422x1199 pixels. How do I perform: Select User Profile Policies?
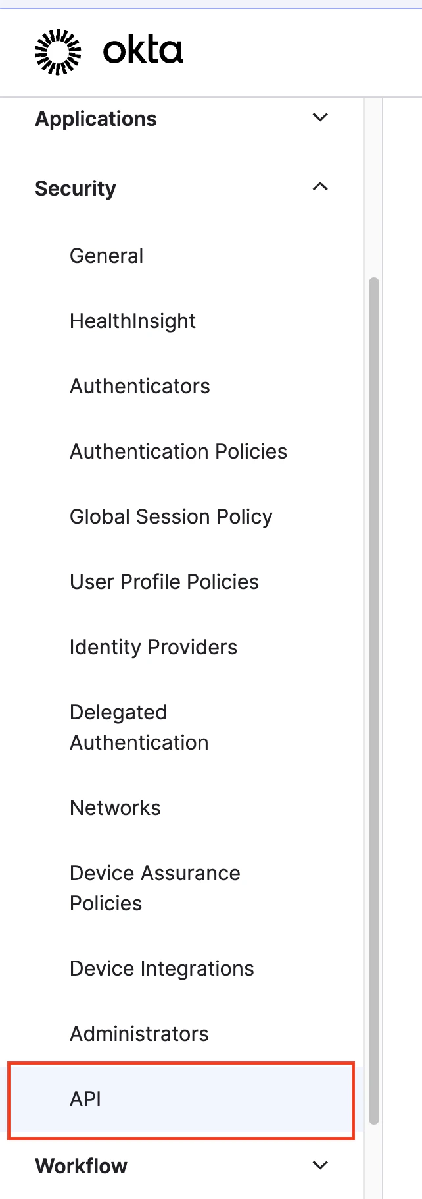164,582
